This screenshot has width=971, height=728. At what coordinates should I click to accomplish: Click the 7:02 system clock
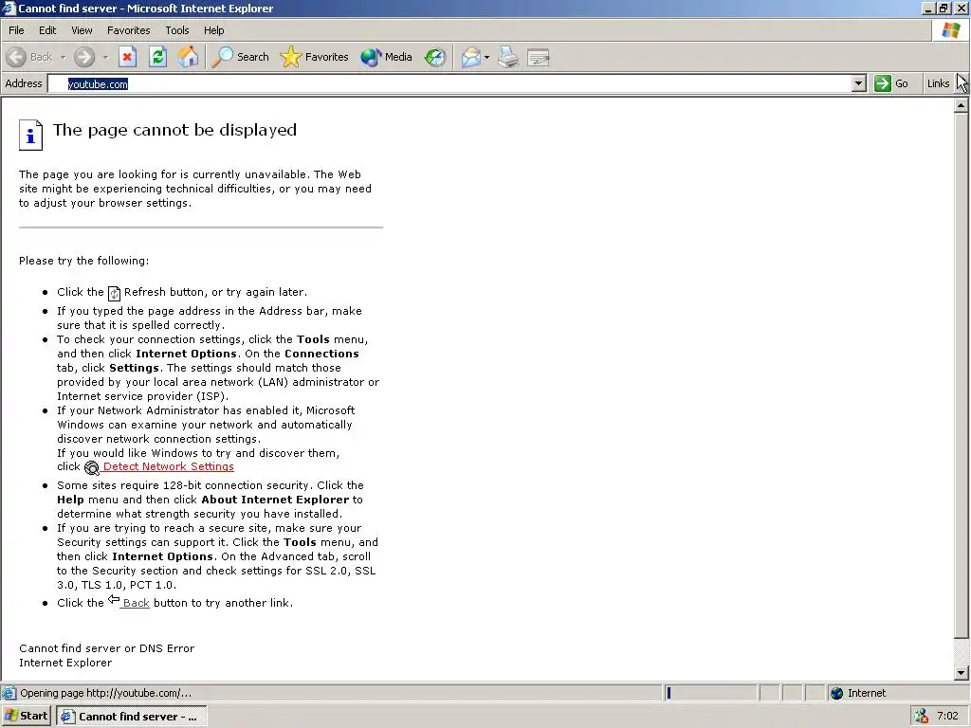click(947, 717)
